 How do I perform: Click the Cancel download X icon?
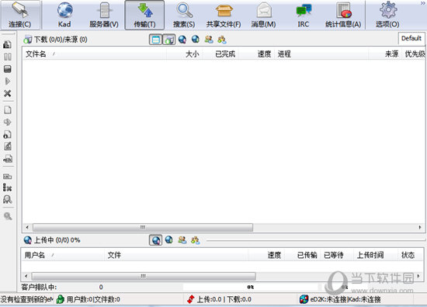pyautogui.click(x=8, y=93)
